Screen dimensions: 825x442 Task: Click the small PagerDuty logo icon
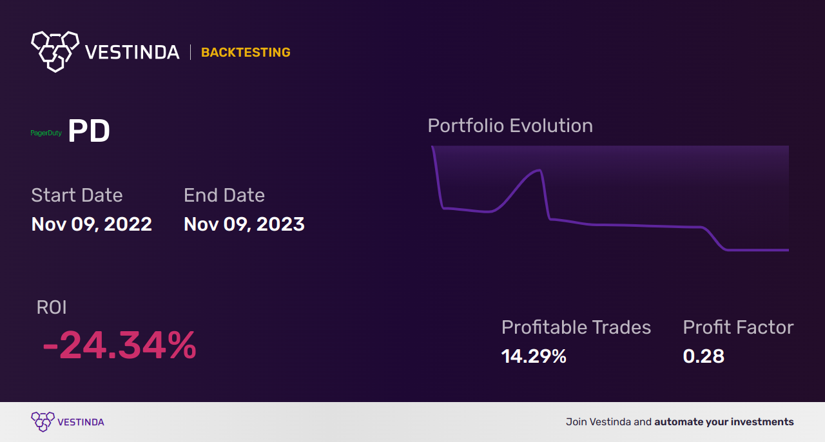tap(46, 133)
